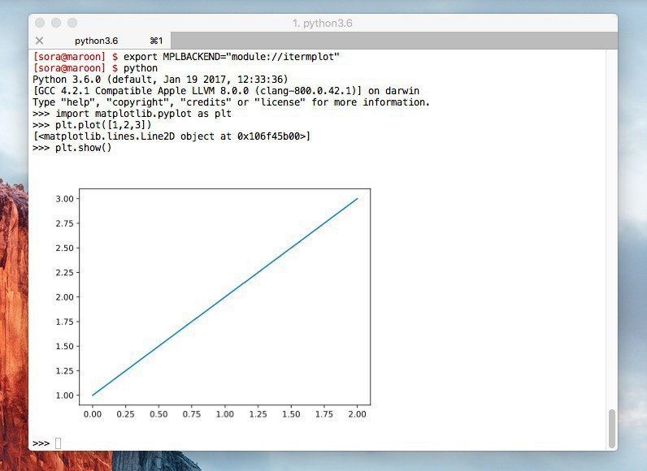647x471 pixels.
Task: Click the blue plotted line in the chart
Action: point(225,296)
